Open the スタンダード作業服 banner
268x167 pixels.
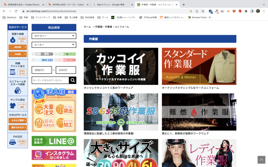pos(199,66)
